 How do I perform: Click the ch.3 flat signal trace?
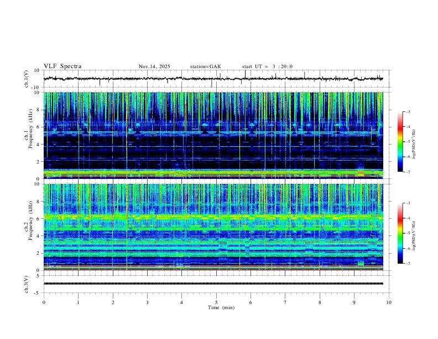pos(213,284)
